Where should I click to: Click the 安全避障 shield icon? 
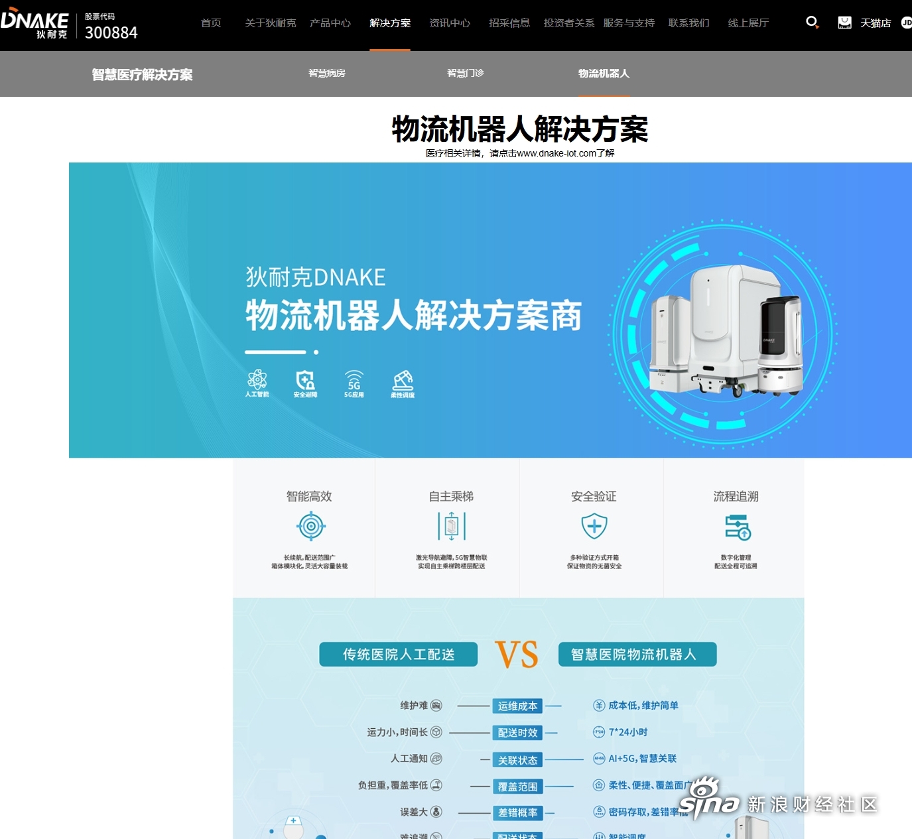pos(305,380)
